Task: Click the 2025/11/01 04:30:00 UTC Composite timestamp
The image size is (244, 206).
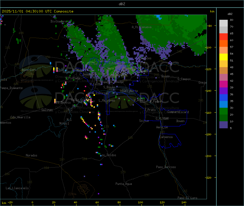Action: [37, 11]
